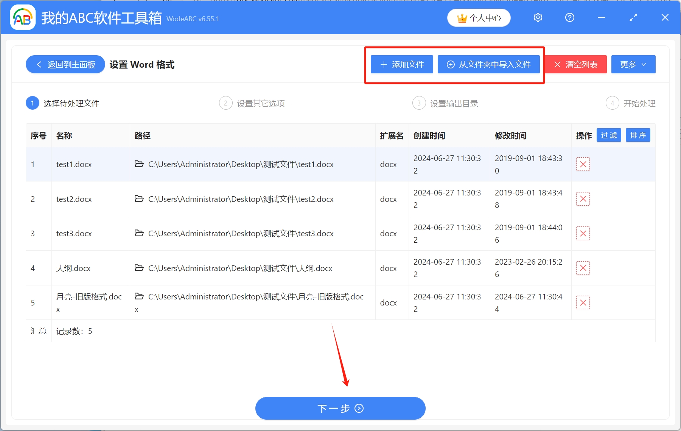Screen dimensions: 681x431
Task: Remove test3.docx with its delete icon
Action: (x=583, y=233)
